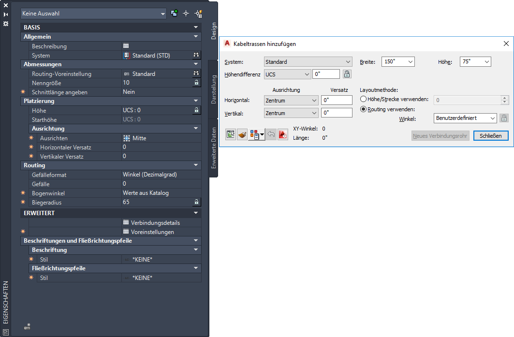Switch to the Design tab
Screen dimensions: 514x337
click(213, 31)
